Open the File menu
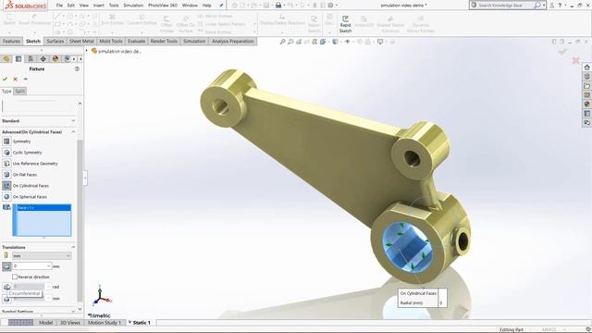 [59, 6]
